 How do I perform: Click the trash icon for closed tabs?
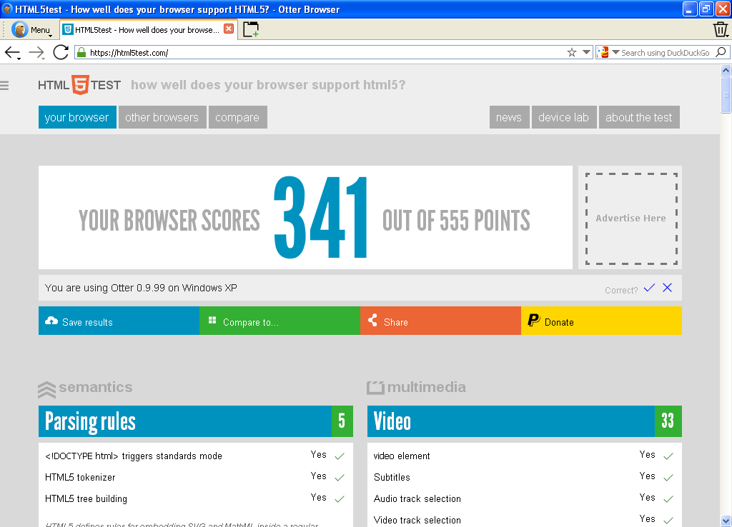pyautogui.click(x=721, y=29)
